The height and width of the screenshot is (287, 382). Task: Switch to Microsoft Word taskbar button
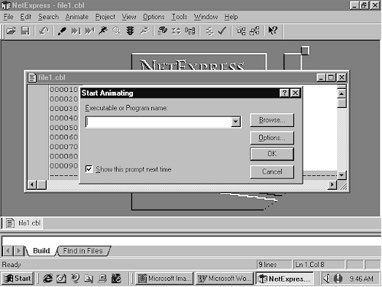(x=225, y=279)
